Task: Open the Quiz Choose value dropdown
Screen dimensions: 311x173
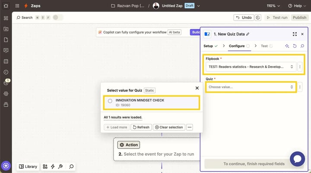Action: coord(251,87)
